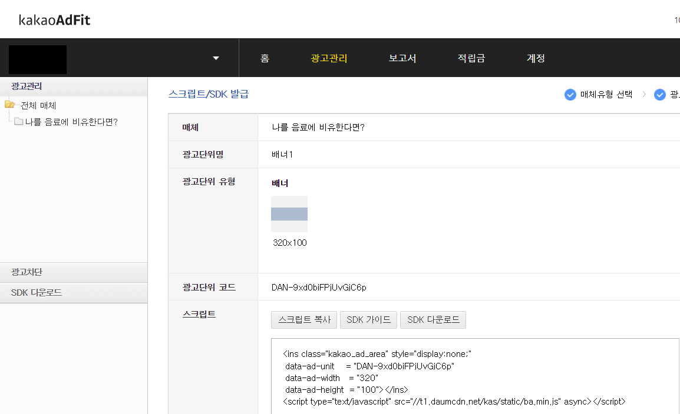Image resolution: width=680 pixels, height=414 pixels.
Task: Click the 320x100 size label
Action: point(290,243)
